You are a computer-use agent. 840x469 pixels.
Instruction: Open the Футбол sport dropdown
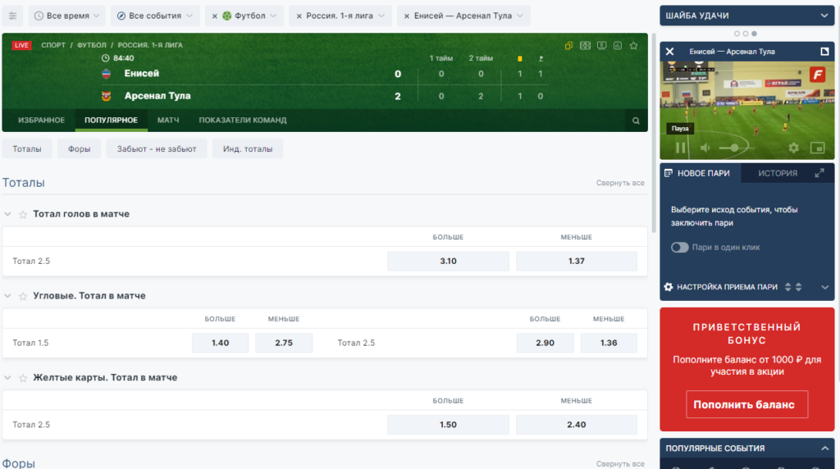[250, 16]
